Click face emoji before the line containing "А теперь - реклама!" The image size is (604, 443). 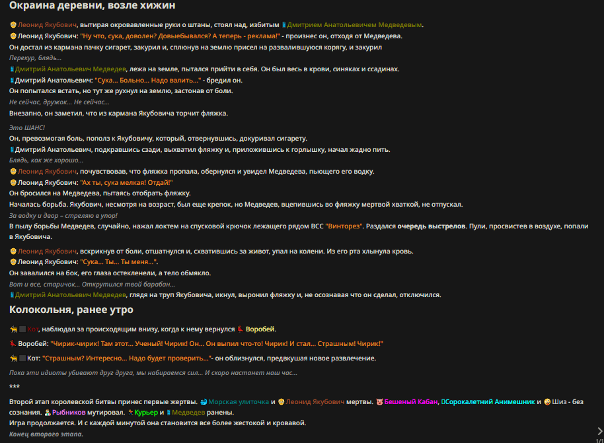coord(13,36)
